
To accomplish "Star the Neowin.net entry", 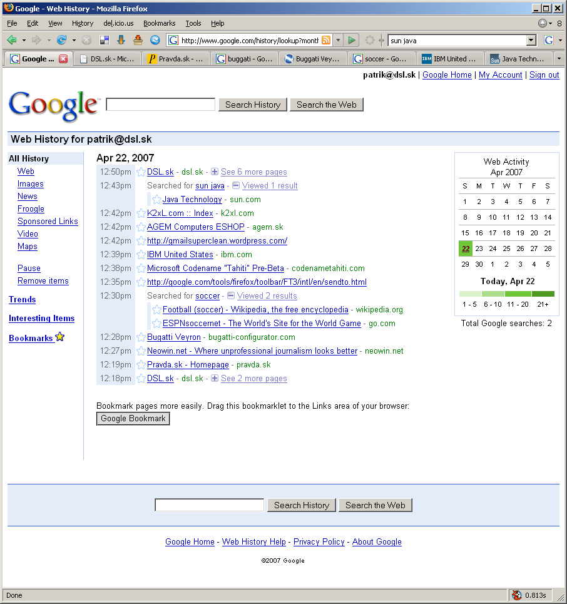I will tap(141, 351).
